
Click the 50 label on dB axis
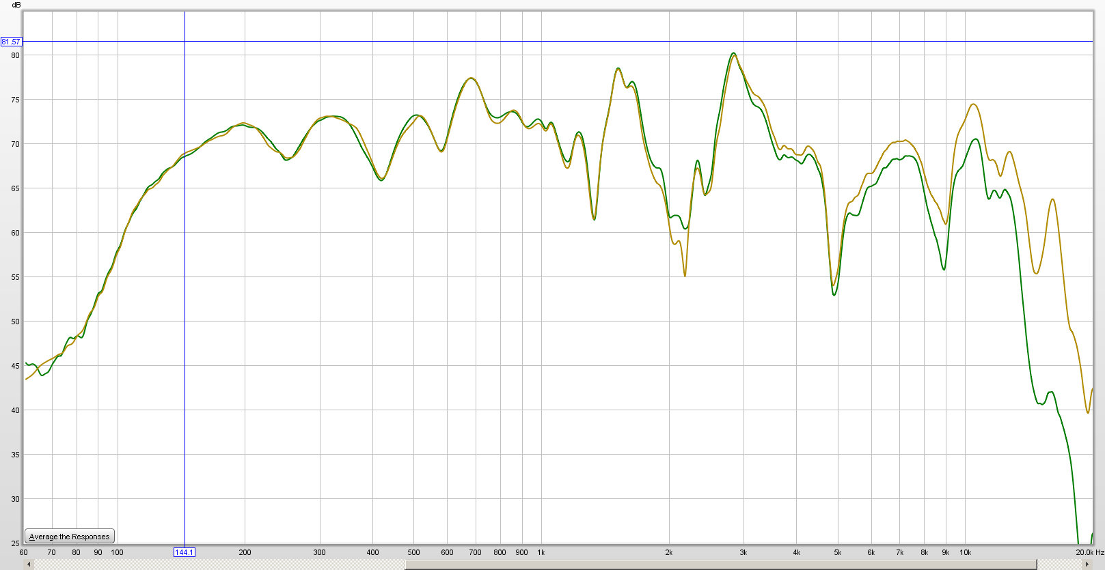point(15,322)
